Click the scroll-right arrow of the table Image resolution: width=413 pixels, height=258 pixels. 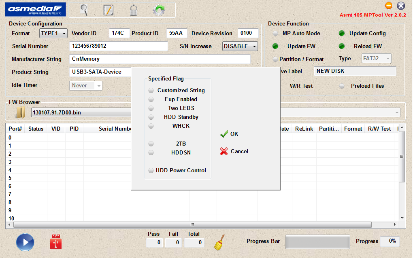395,224
